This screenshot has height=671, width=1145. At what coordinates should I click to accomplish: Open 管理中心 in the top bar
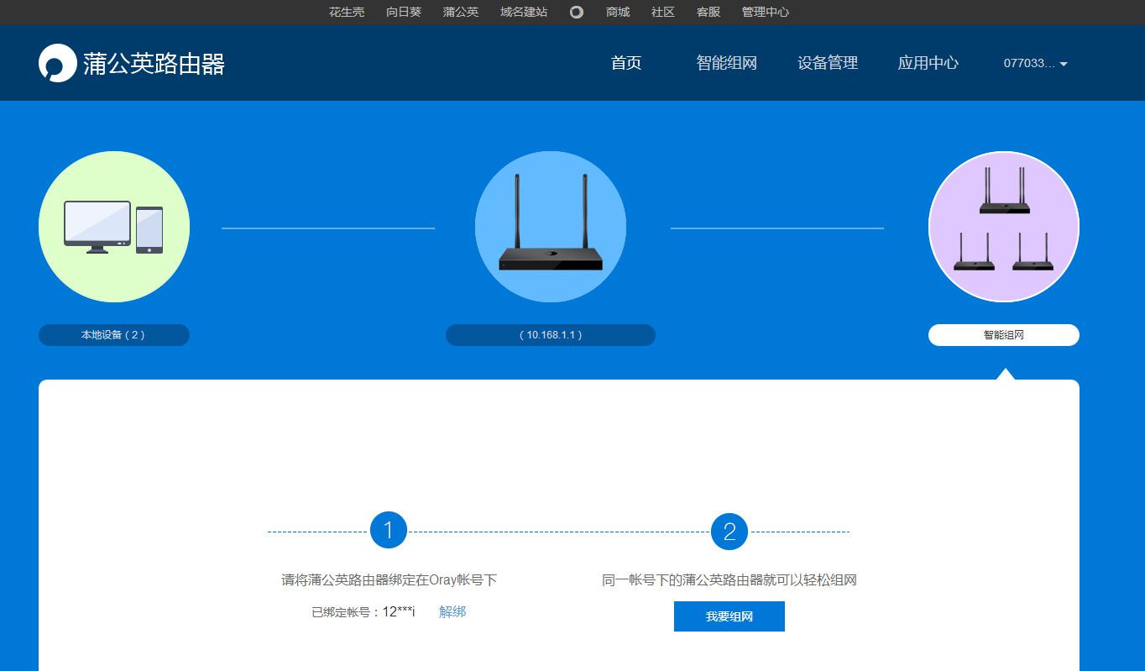pyautogui.click(x=766, y=12)
